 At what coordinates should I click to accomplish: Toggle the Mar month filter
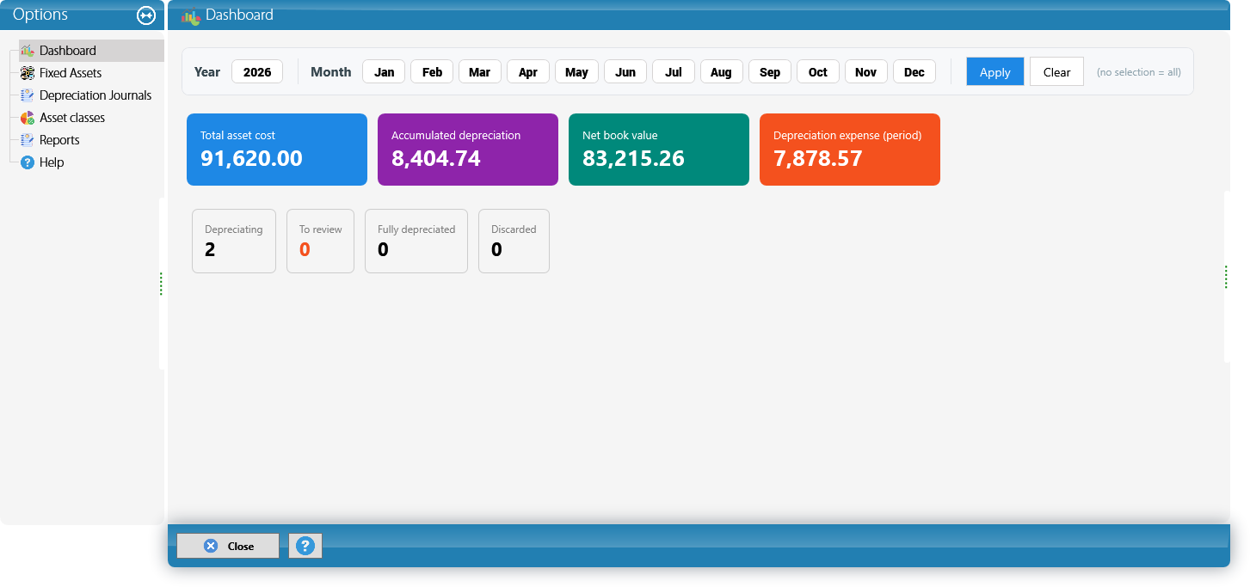point(480,71)
